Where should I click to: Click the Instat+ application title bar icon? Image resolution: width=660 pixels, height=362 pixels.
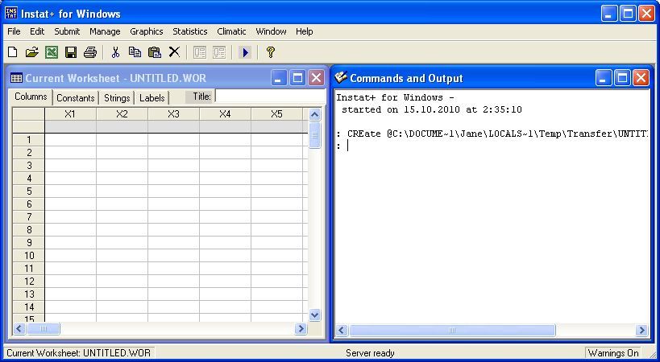point(11,14)
